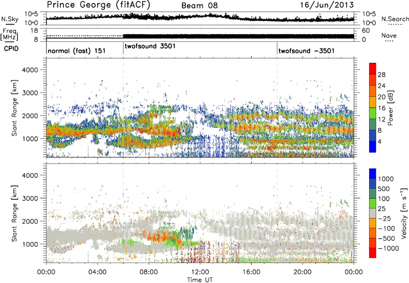409x283 pixels.
Task: Click the "500" label on Velocity color bar
Action: pos(384,189)
